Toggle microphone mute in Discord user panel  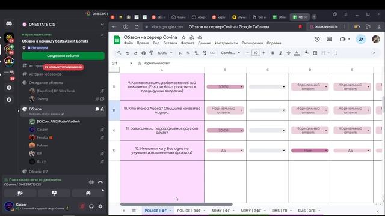(82, 206)
